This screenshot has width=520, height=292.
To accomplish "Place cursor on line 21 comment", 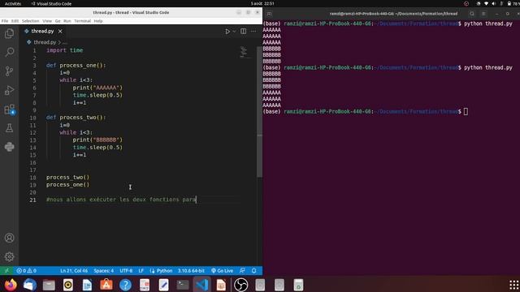I will 121,200.
